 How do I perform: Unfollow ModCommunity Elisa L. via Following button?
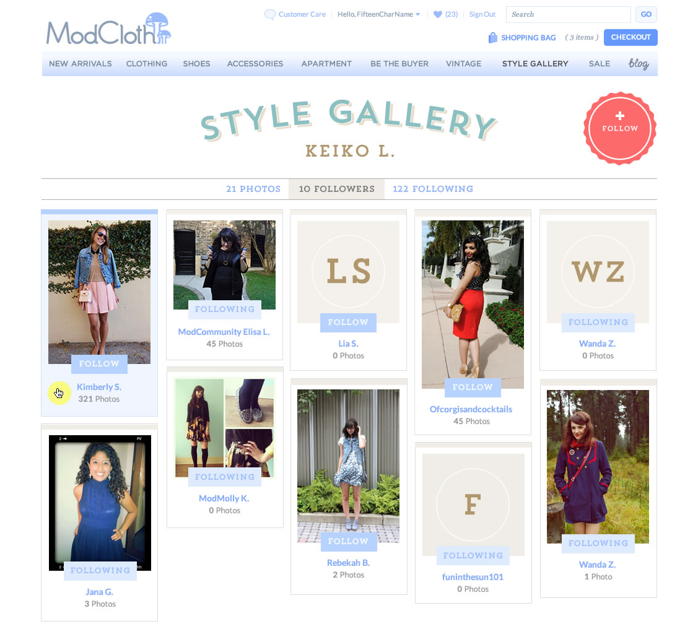click(x=225, y=309)
